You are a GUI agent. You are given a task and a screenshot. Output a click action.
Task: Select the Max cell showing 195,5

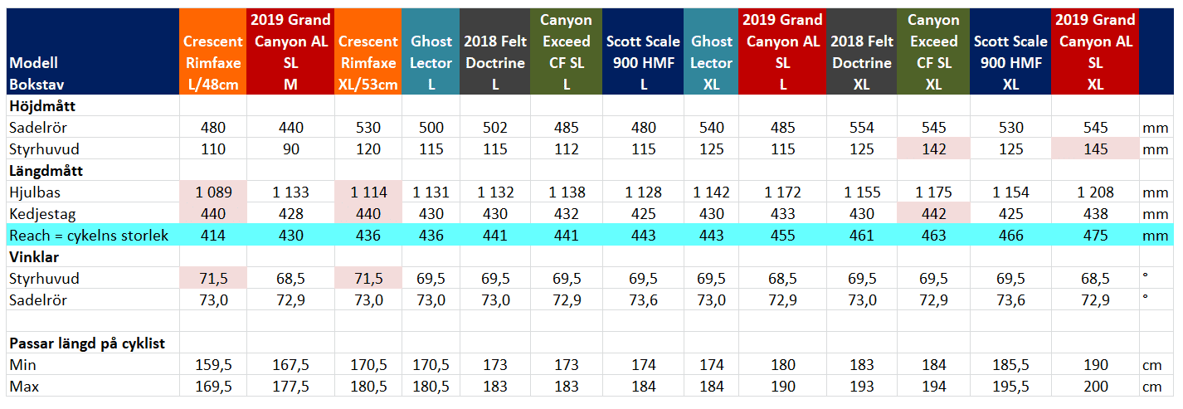(x=1010, y=387)
